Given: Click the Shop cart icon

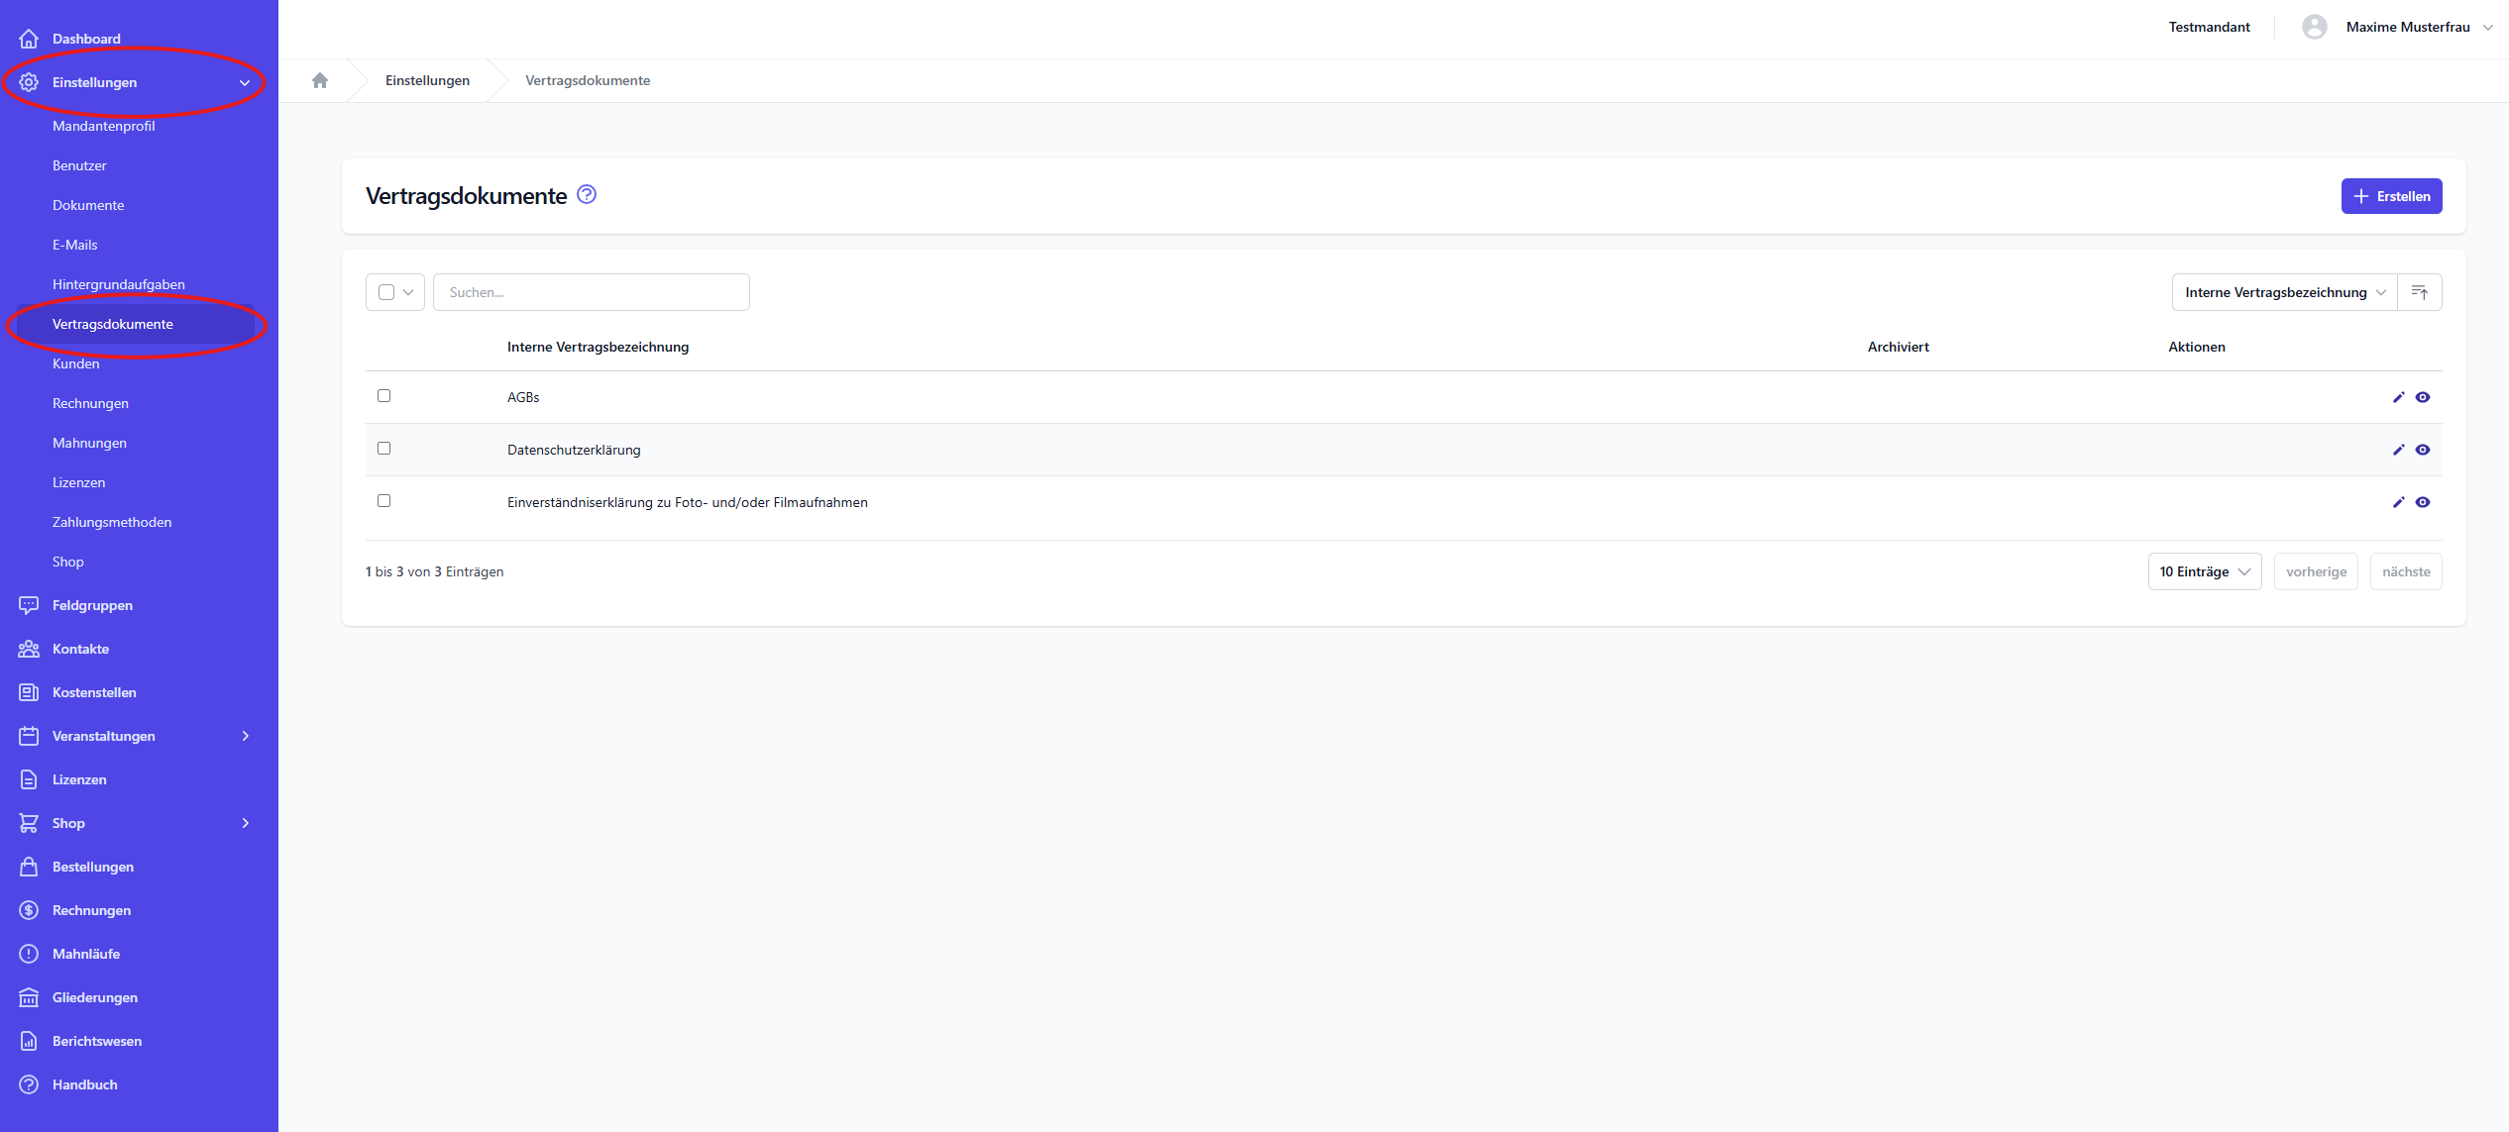Looking at the screenshot, I should (x=29, y=823).
